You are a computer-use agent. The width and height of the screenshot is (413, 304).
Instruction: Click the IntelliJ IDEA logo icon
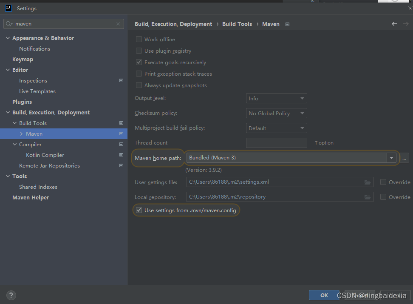point(8,8)
